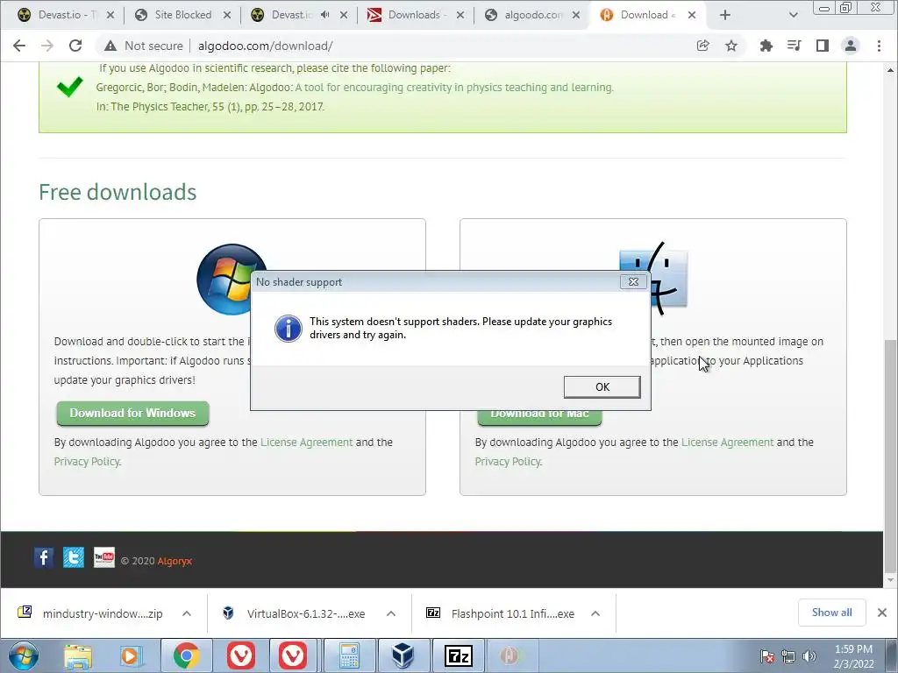Bookmark this page with the star icon

731,46
